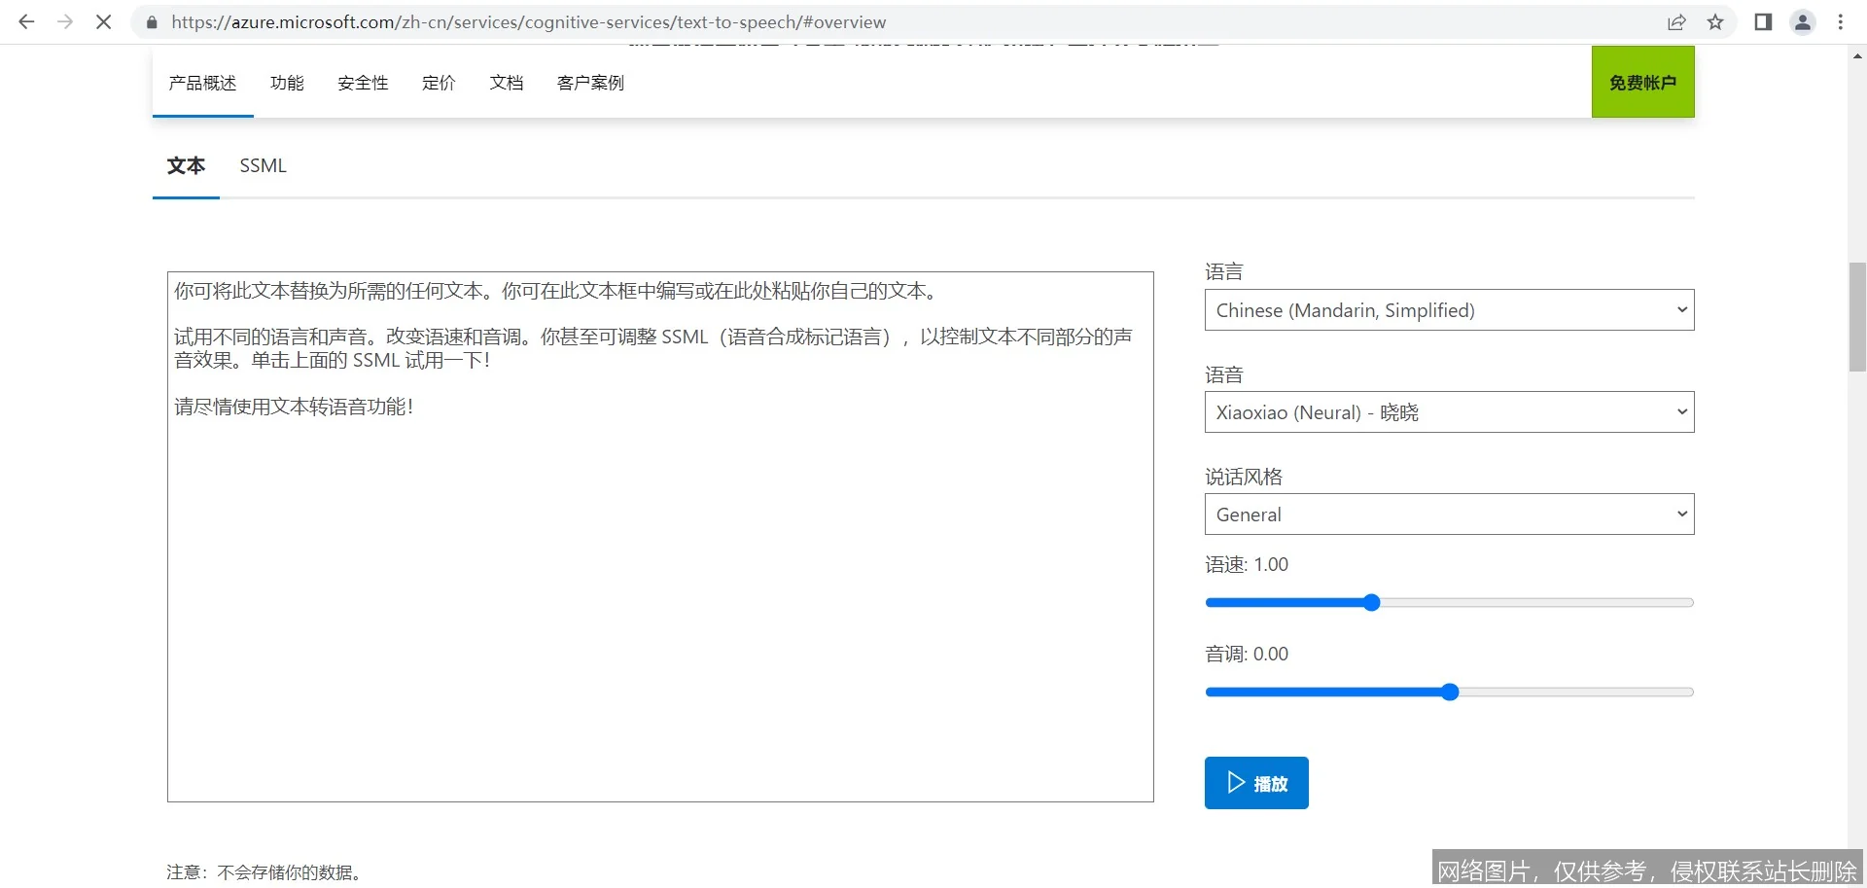Open the Xiaoxiao voice dropdown
The height and width of the screenshot is (888, 1867).
(x=1448, y=411)
